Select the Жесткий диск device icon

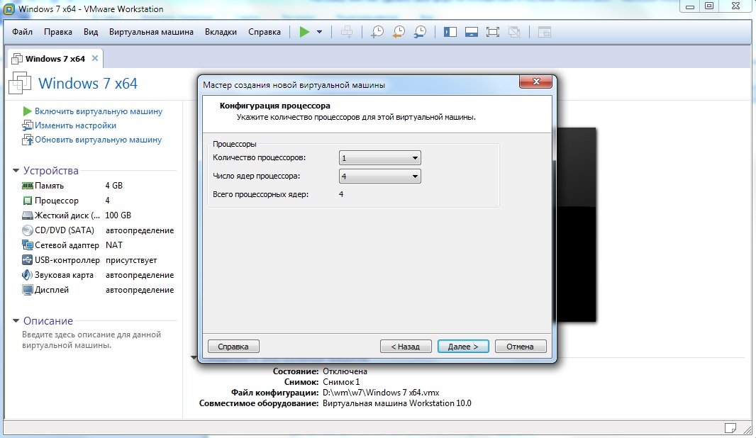pyautogui.click(x=28, y=215)
